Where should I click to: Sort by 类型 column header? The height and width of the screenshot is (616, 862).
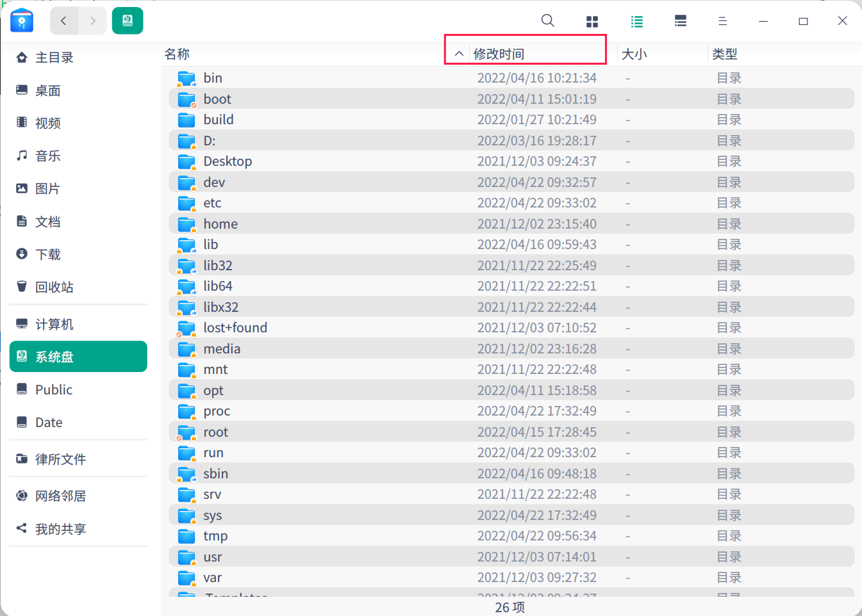pos(725,54)
